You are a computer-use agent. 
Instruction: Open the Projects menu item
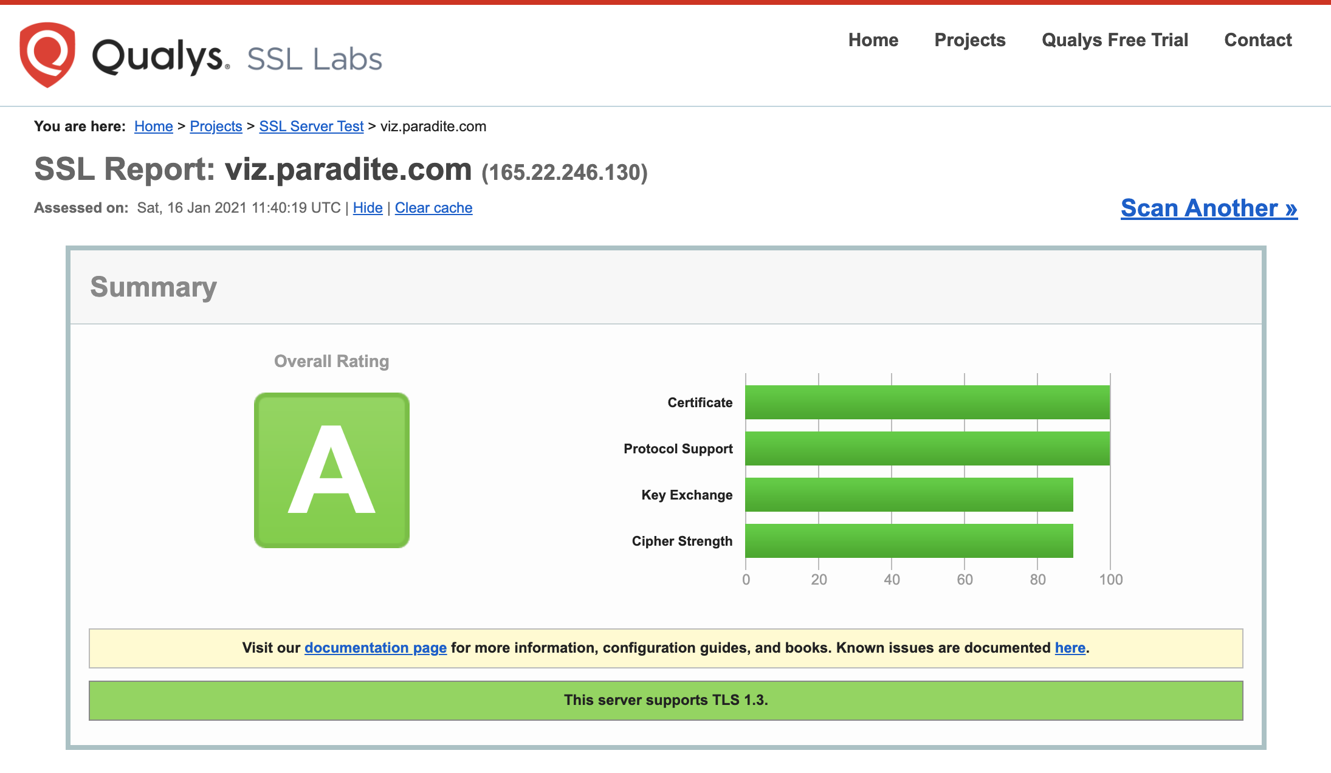point(969,40)
